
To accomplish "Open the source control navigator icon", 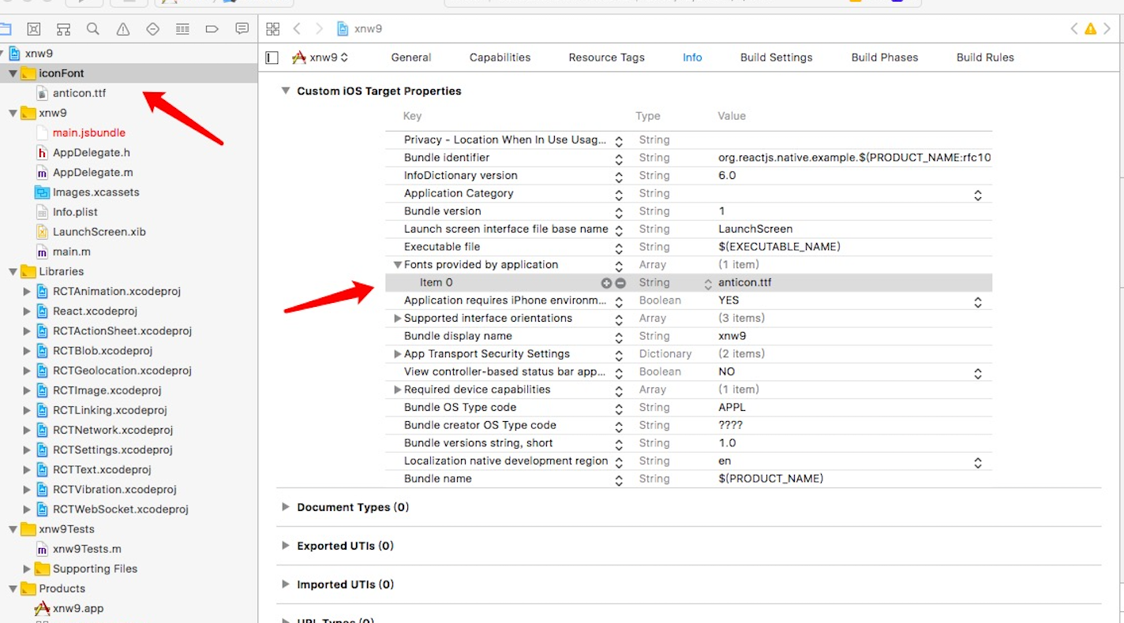I will pyautogui.click(x=33, y=29).
